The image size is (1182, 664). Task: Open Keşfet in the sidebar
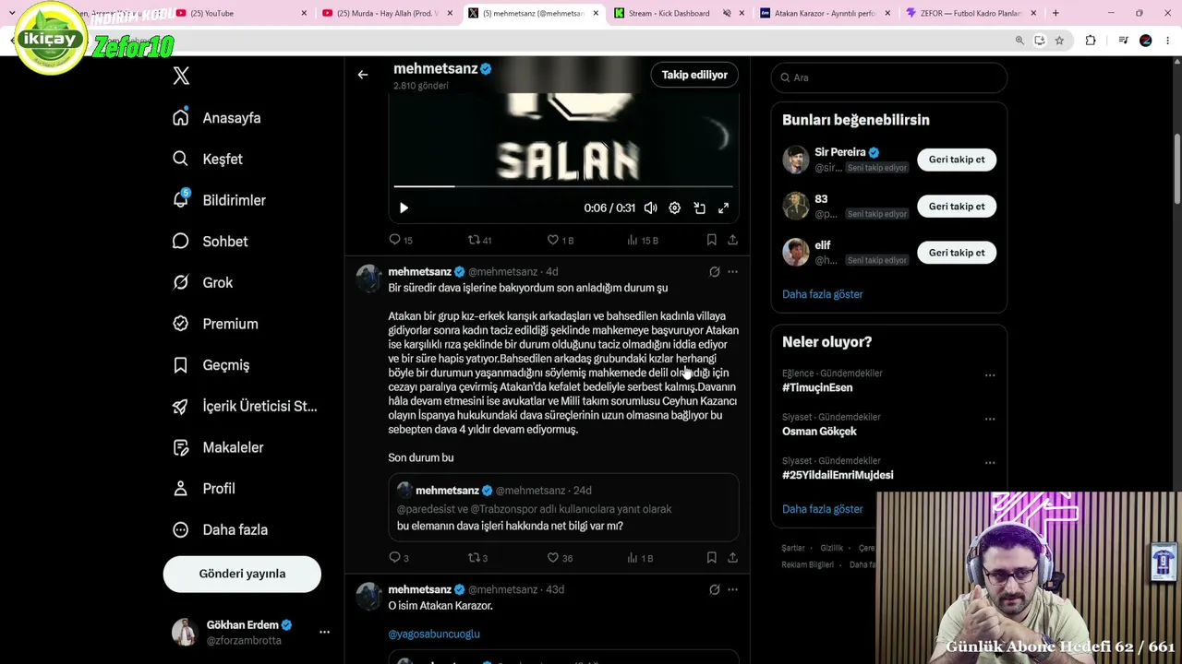208,160
